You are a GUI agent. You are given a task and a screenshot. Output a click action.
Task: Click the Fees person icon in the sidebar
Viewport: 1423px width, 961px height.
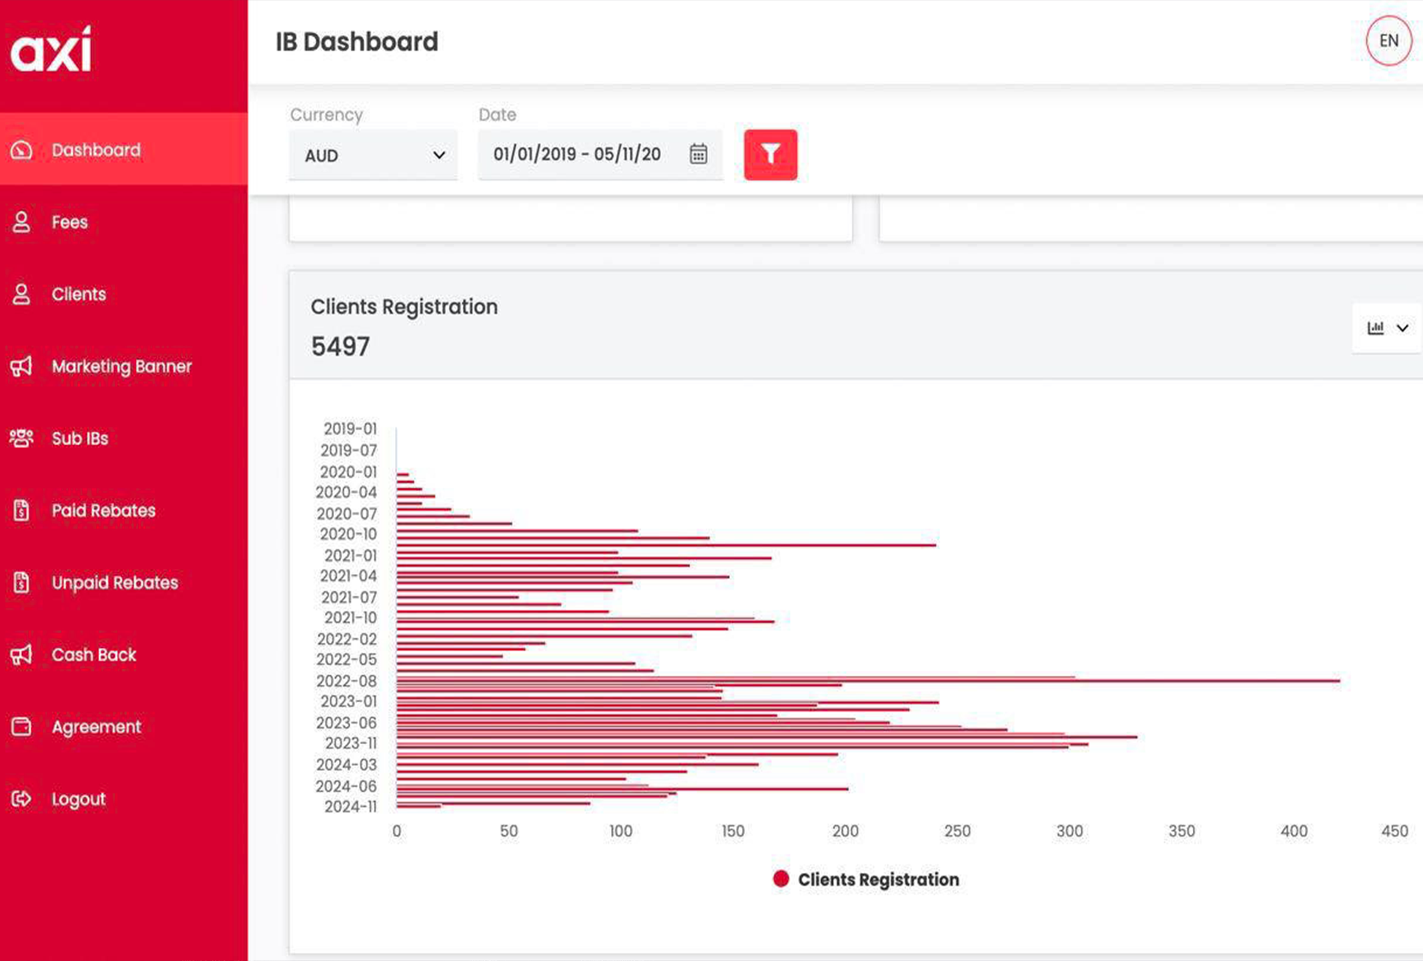tap(21, 222)
